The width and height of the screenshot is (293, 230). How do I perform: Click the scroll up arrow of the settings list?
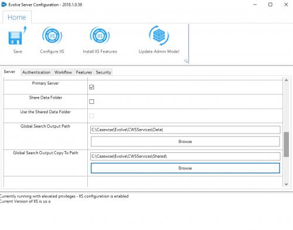[x=286, y=80]
